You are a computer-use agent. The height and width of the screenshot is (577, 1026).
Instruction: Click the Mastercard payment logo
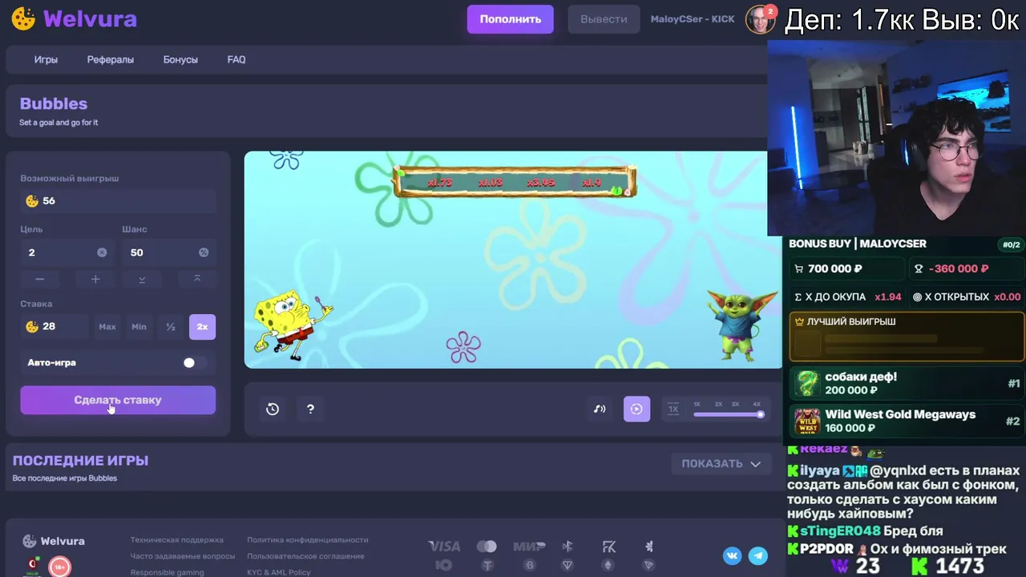(x=487, y=547)
